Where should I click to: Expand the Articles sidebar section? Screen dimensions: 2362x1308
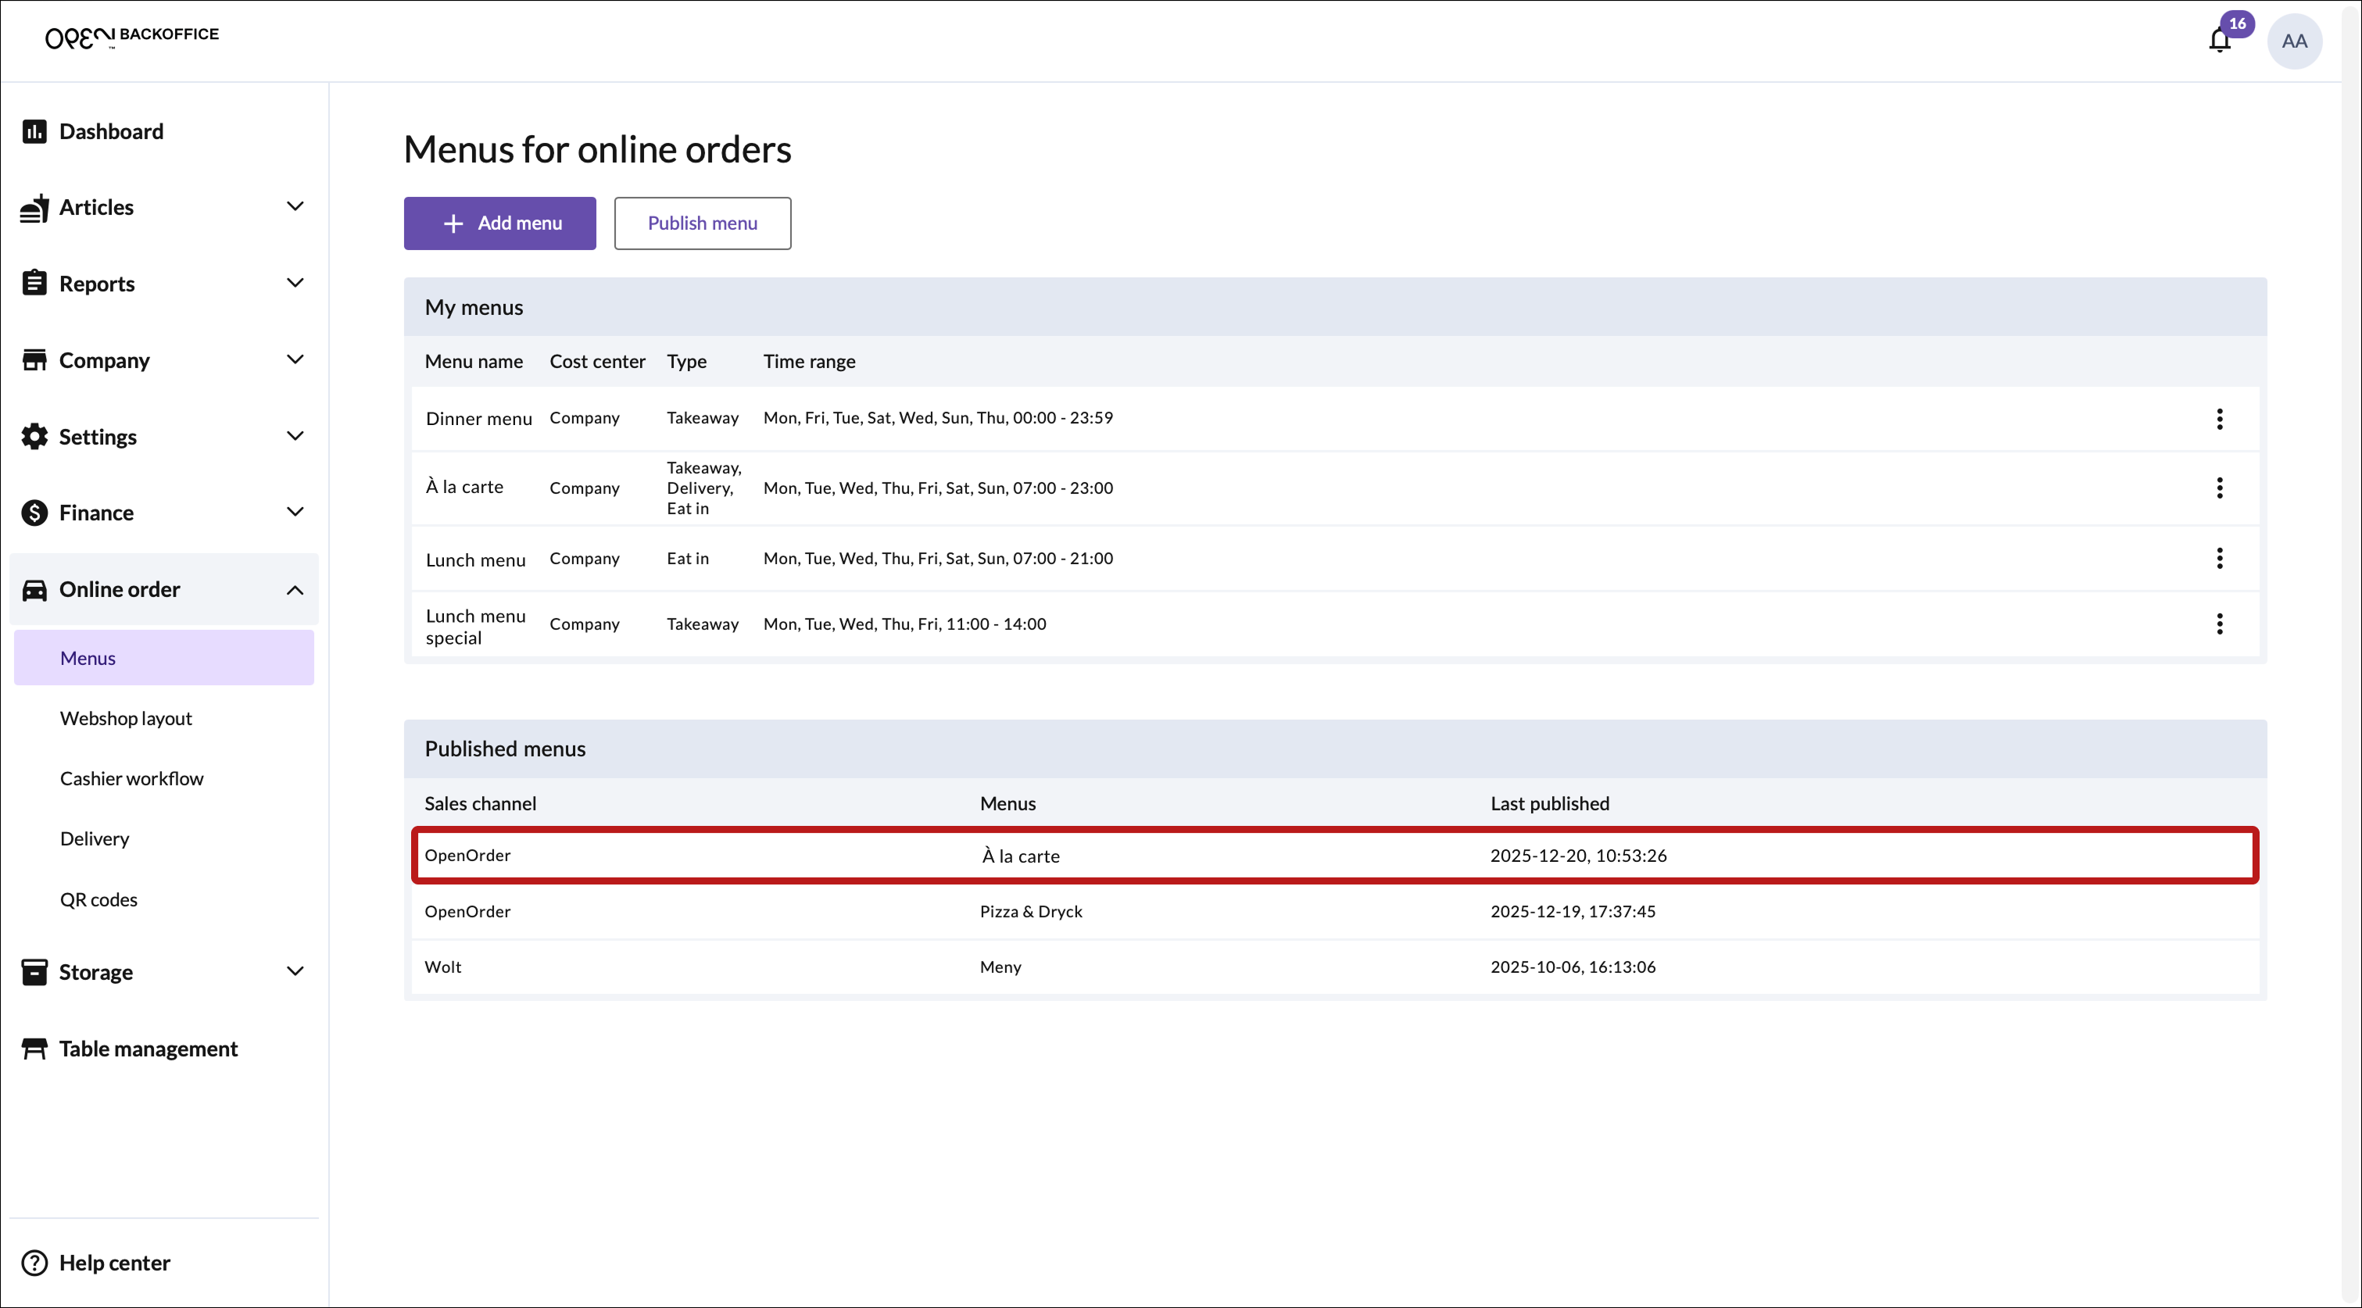(x=295, y=207)
